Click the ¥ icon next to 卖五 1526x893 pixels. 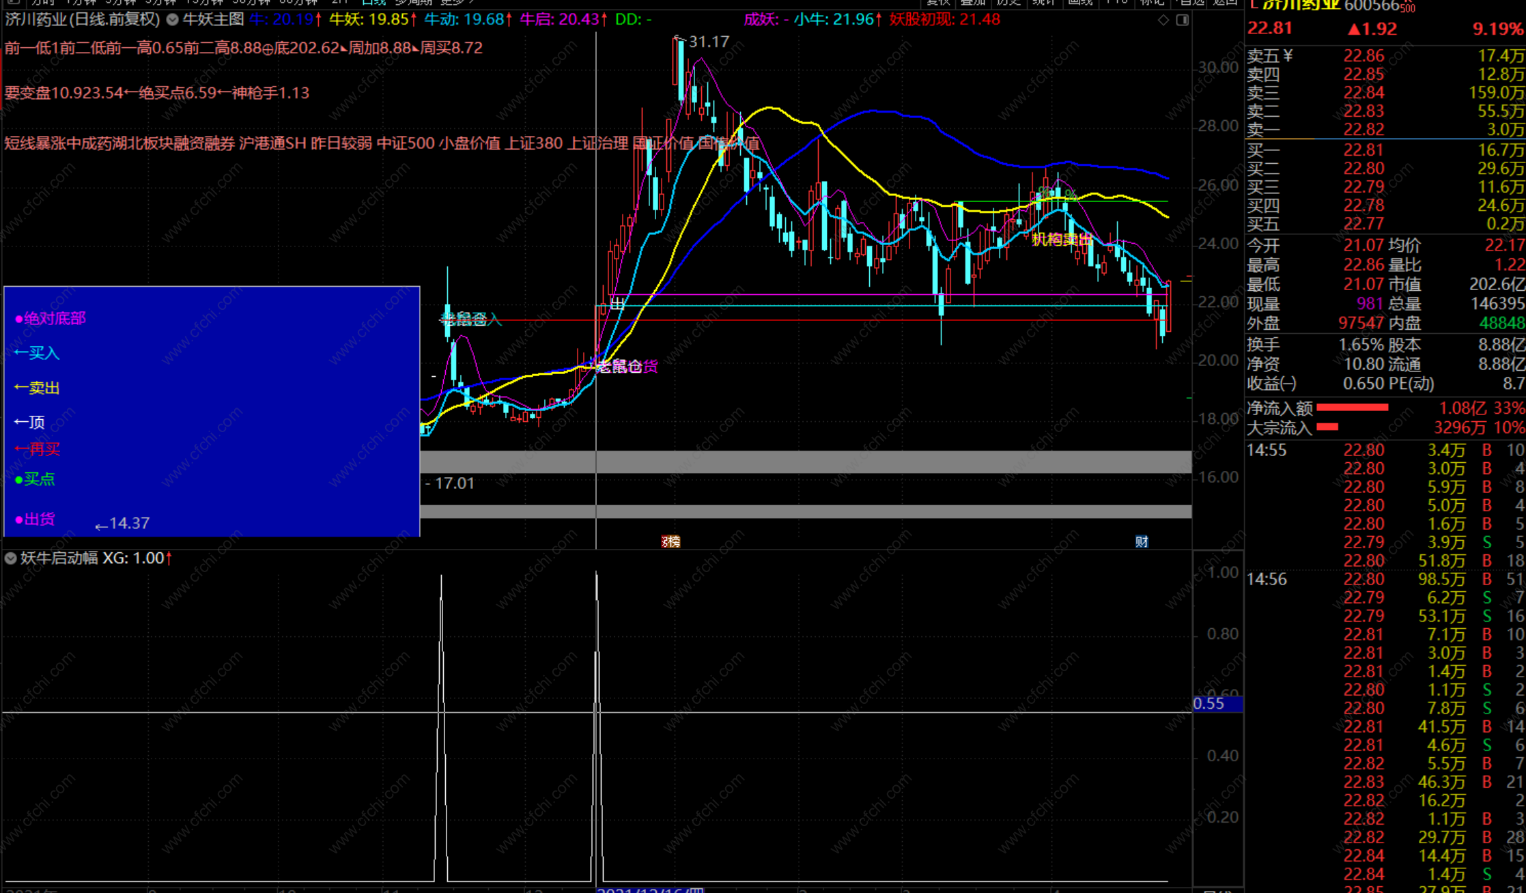(x=1288, y=55)
